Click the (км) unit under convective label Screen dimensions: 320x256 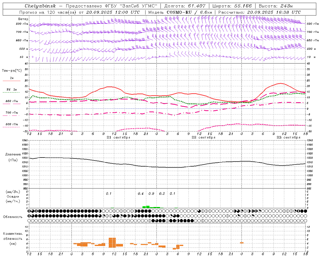point(13,243)
